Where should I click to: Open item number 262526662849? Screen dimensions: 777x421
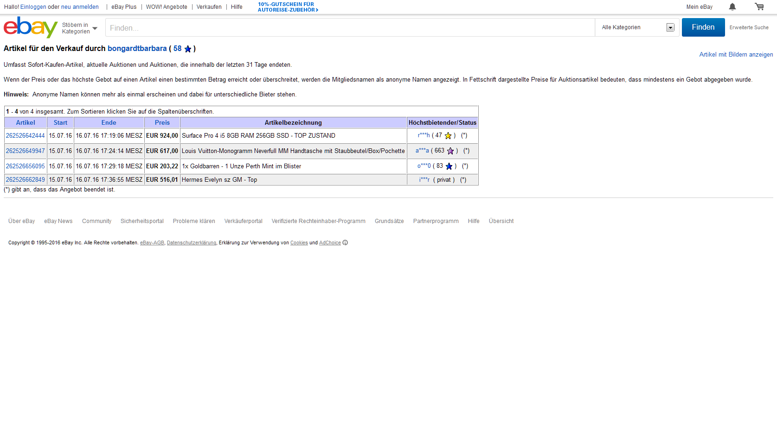26,180
